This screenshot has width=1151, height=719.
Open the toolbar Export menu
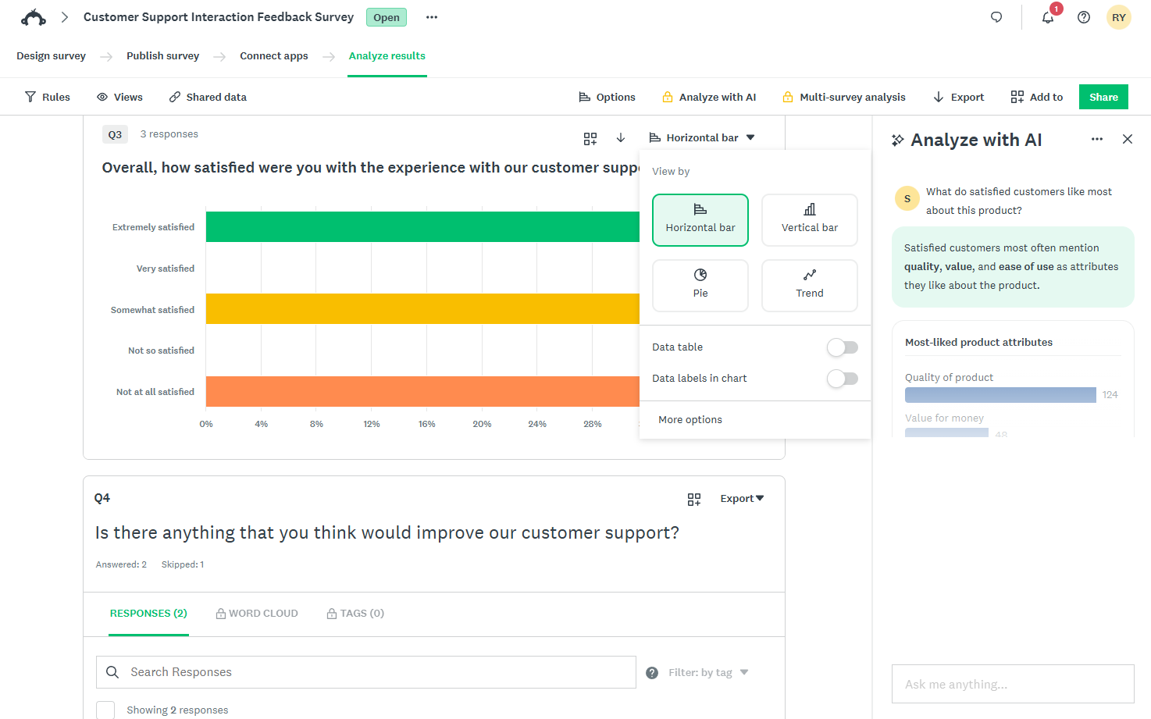pyautogui.click(x=958, y=97)
